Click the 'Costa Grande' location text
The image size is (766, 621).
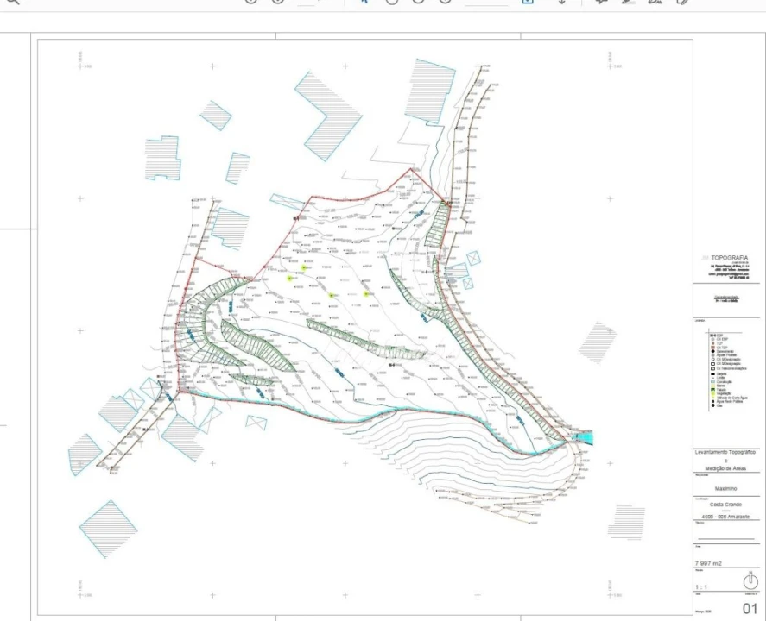(725, 505)
